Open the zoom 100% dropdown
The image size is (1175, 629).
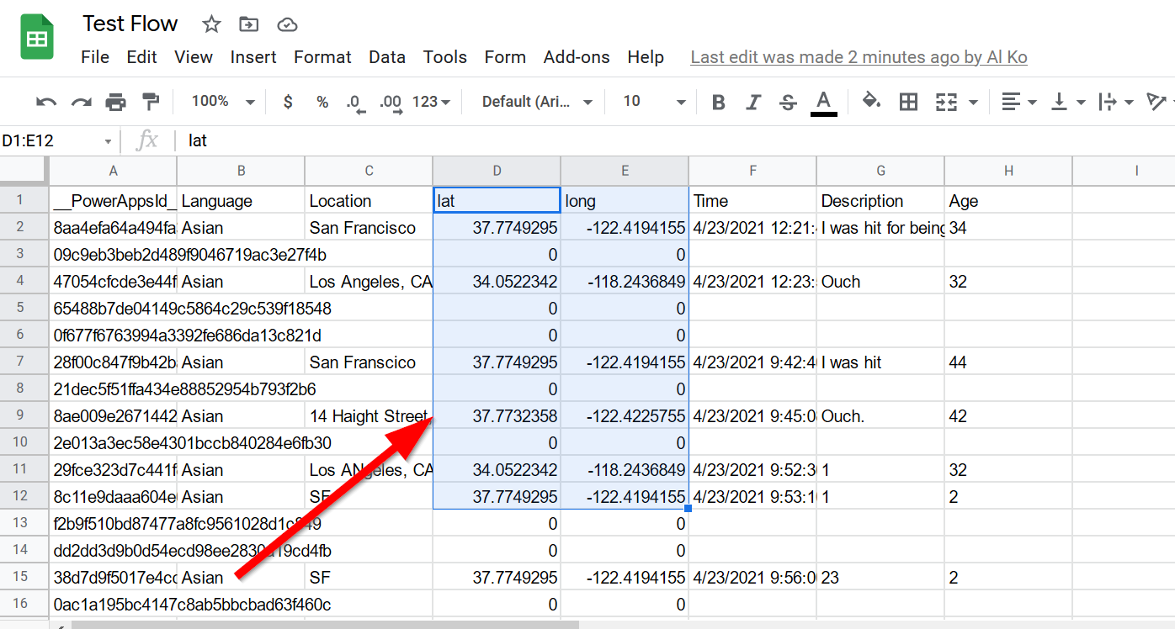(x=222, y=102)
